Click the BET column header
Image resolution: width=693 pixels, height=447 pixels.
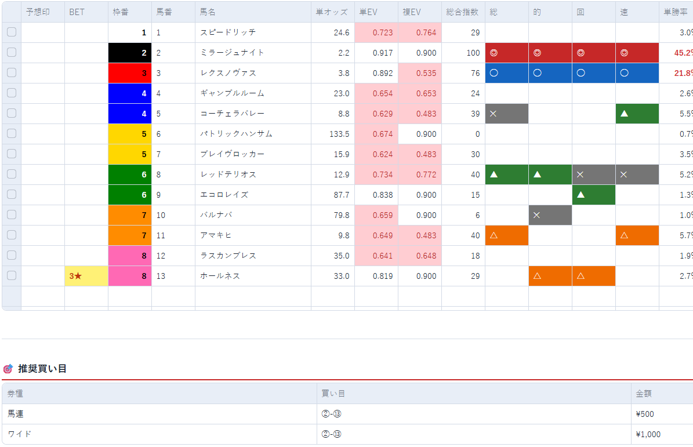click(86, 12)
